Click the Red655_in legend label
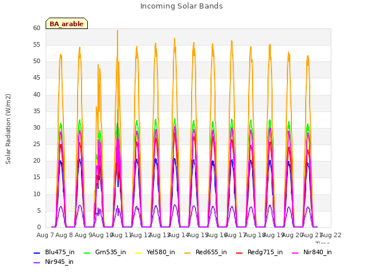 (x=211, y=252)
